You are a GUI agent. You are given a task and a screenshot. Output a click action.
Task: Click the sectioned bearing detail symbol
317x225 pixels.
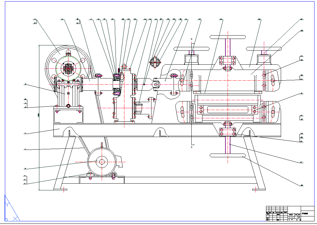point(155,62)
